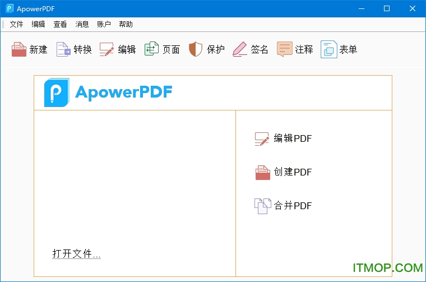Click the 保护 (Protect) shield icon
This screenshot has width=426, height=282.
click(x=195, y=49)
